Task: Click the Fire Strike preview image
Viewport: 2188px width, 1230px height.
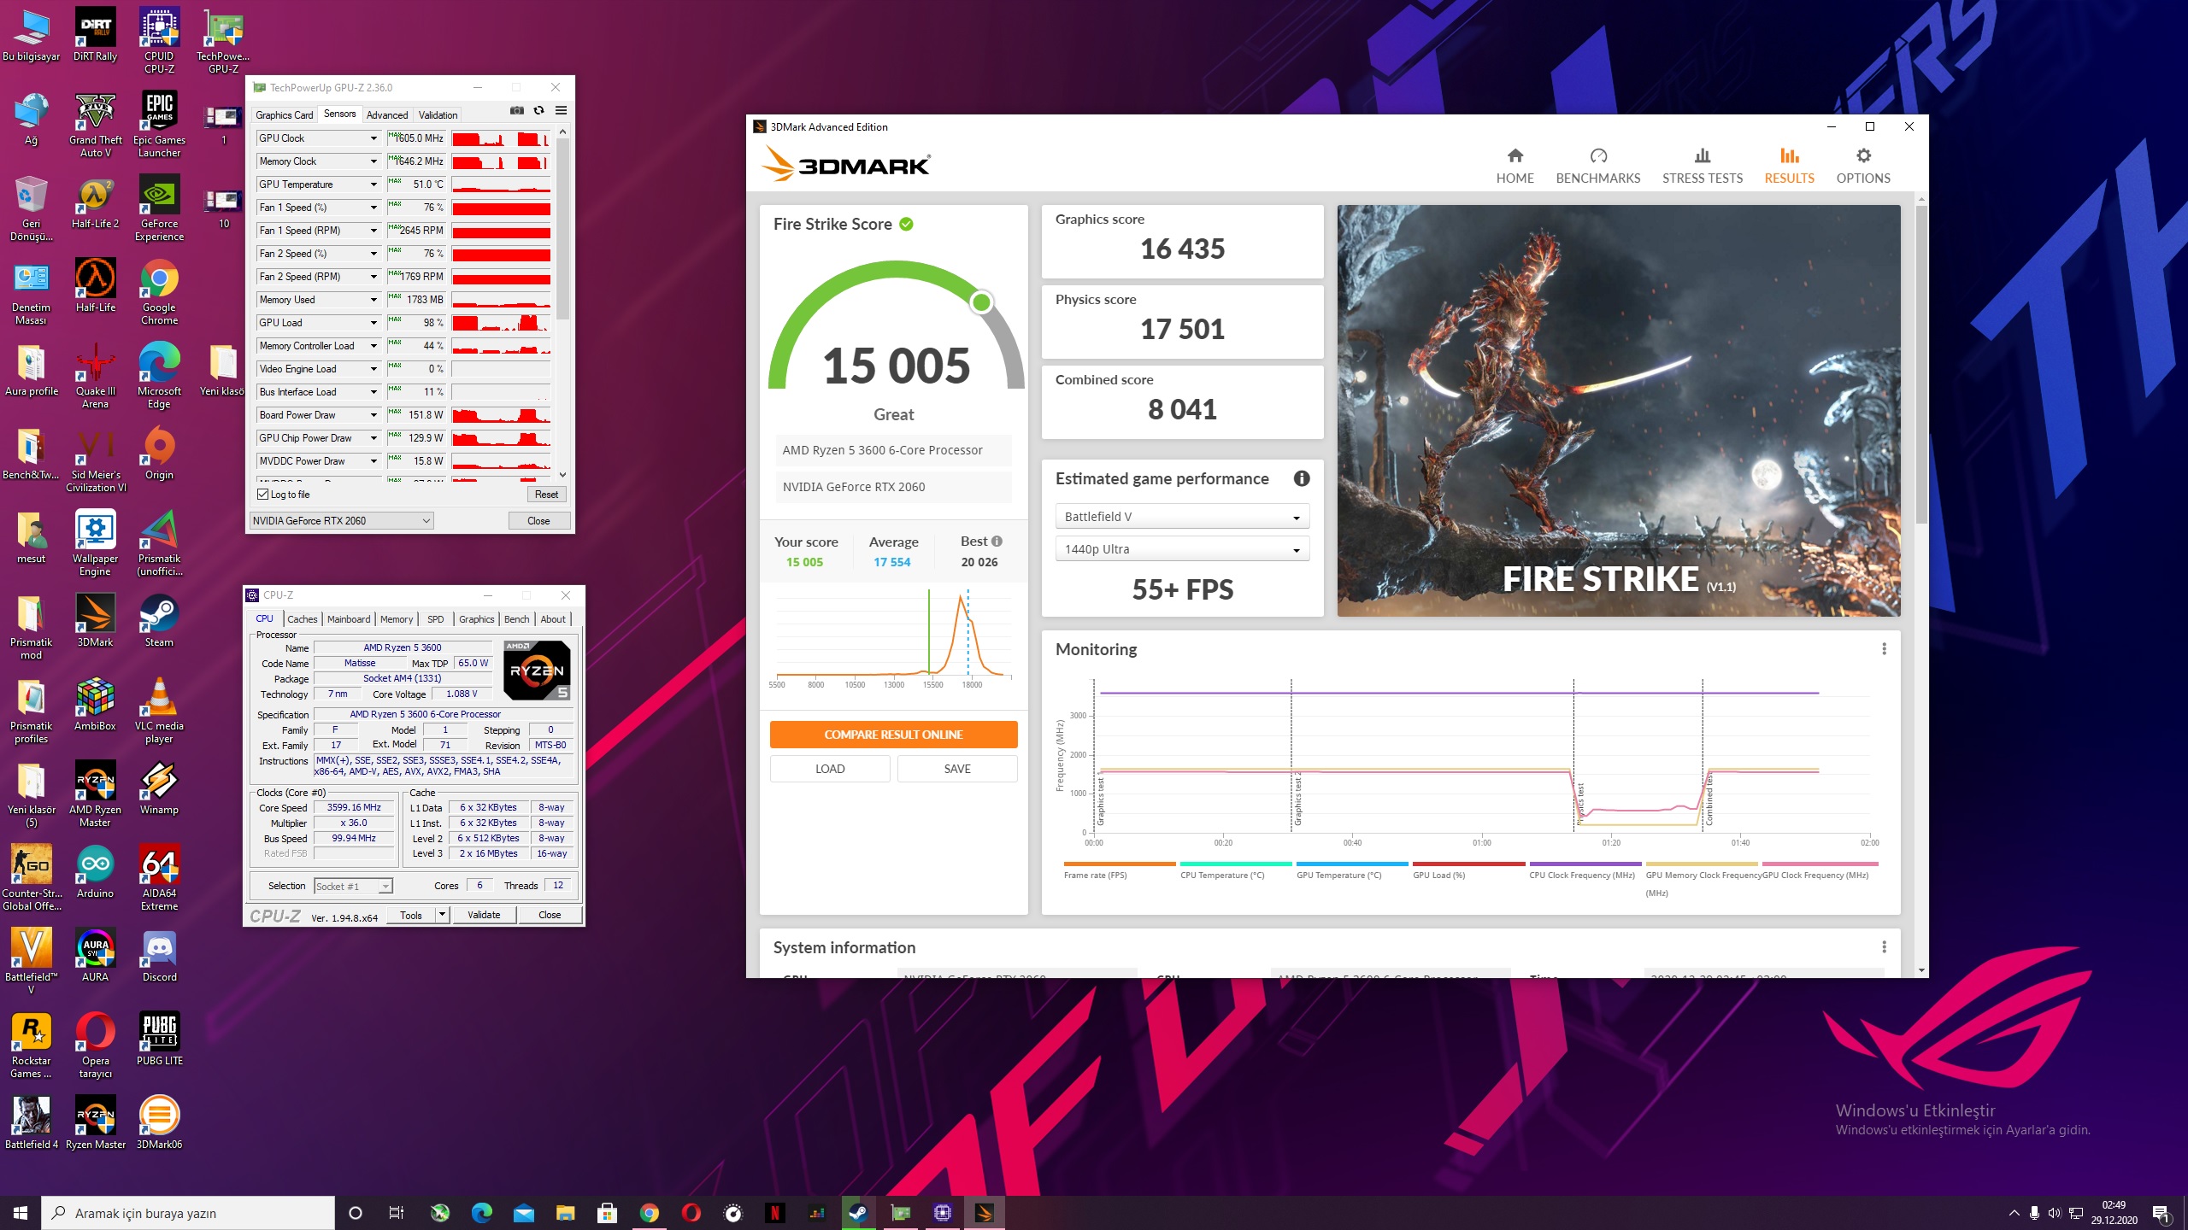Action: (x=1619, y=411)
